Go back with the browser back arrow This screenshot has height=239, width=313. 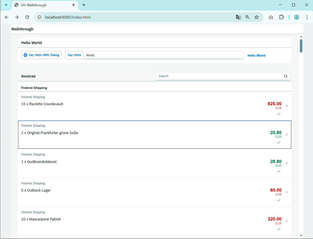pos(7,17)
